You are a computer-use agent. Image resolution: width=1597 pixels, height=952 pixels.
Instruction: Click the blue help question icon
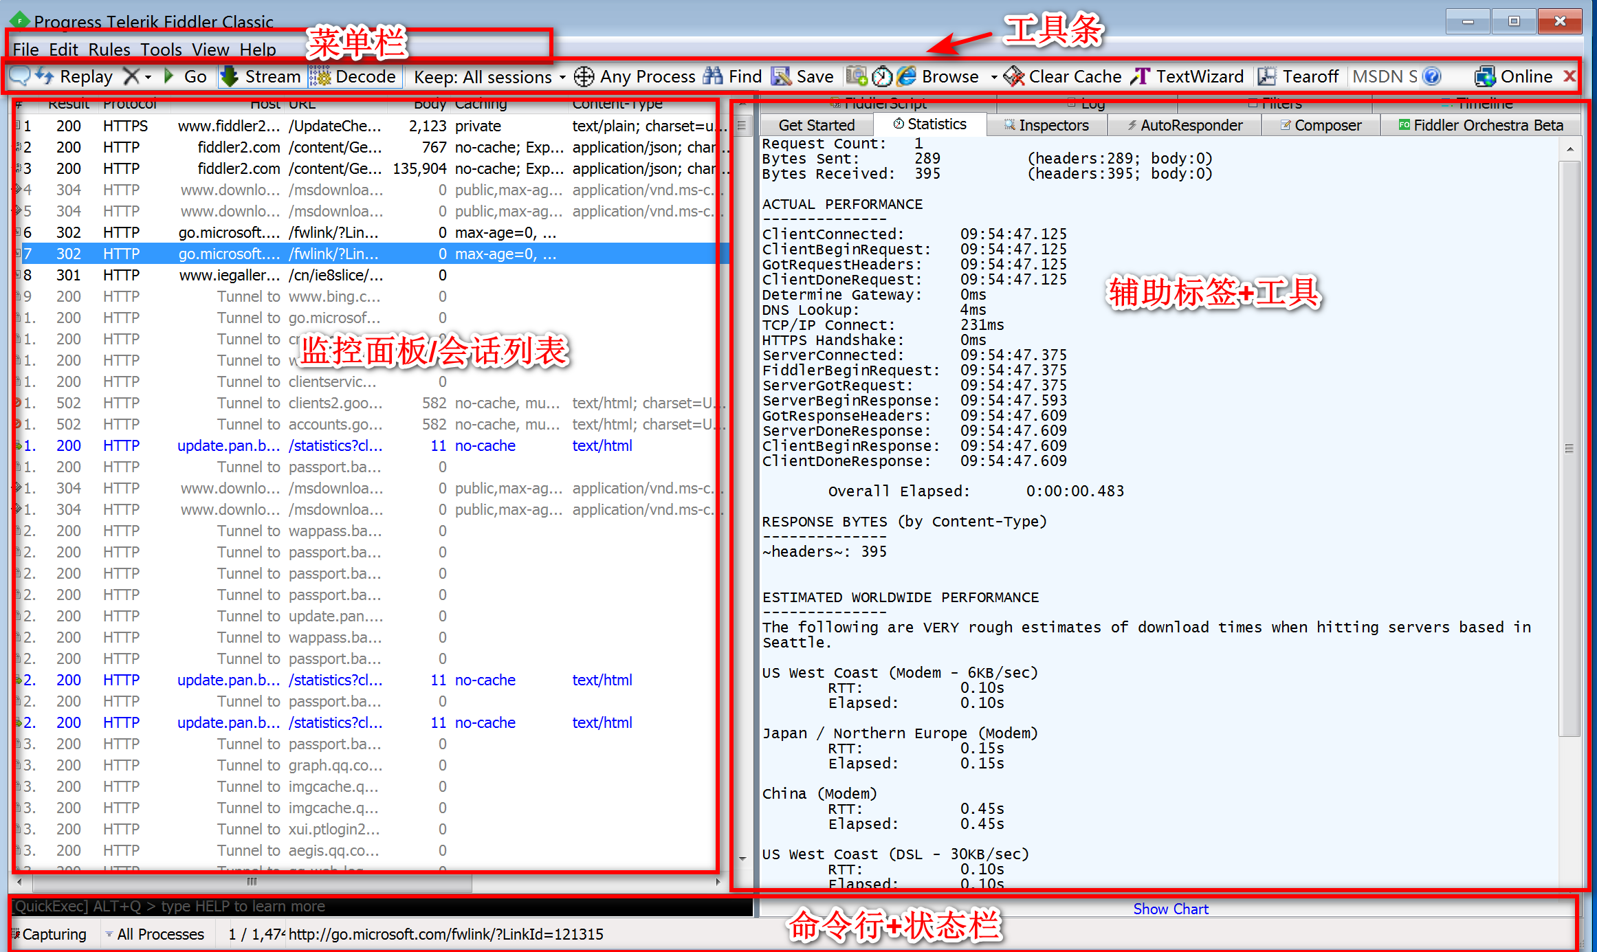1432,76
